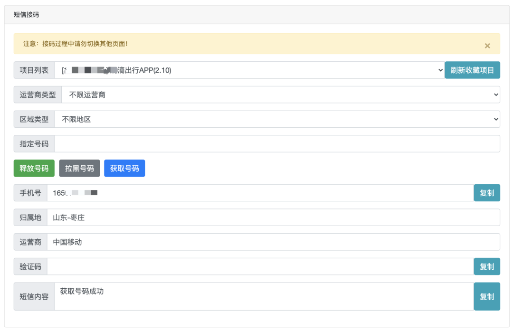Click the 短信内容 text area
The height and width of the screenshot is (331, 513).
click(264, 296)
